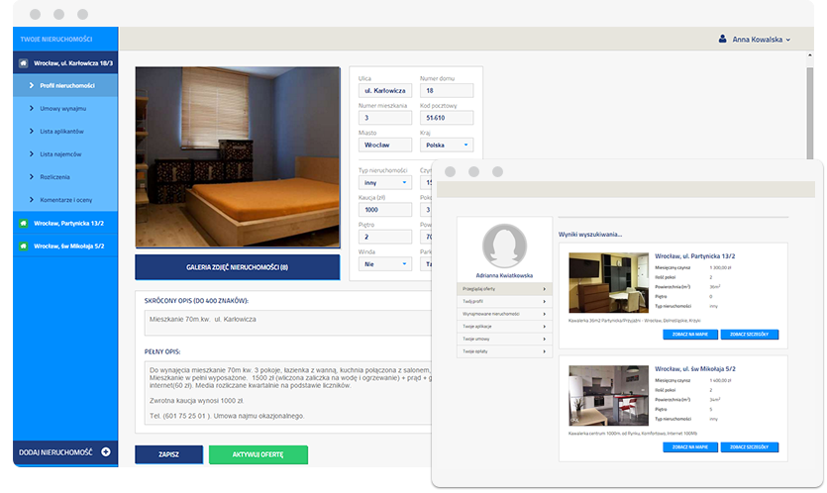Image resolution: width=827 pixels, height=493 pixels.
Task: Expand the Komentarze i oceny chevron
Action: click(x=32, y=200)
